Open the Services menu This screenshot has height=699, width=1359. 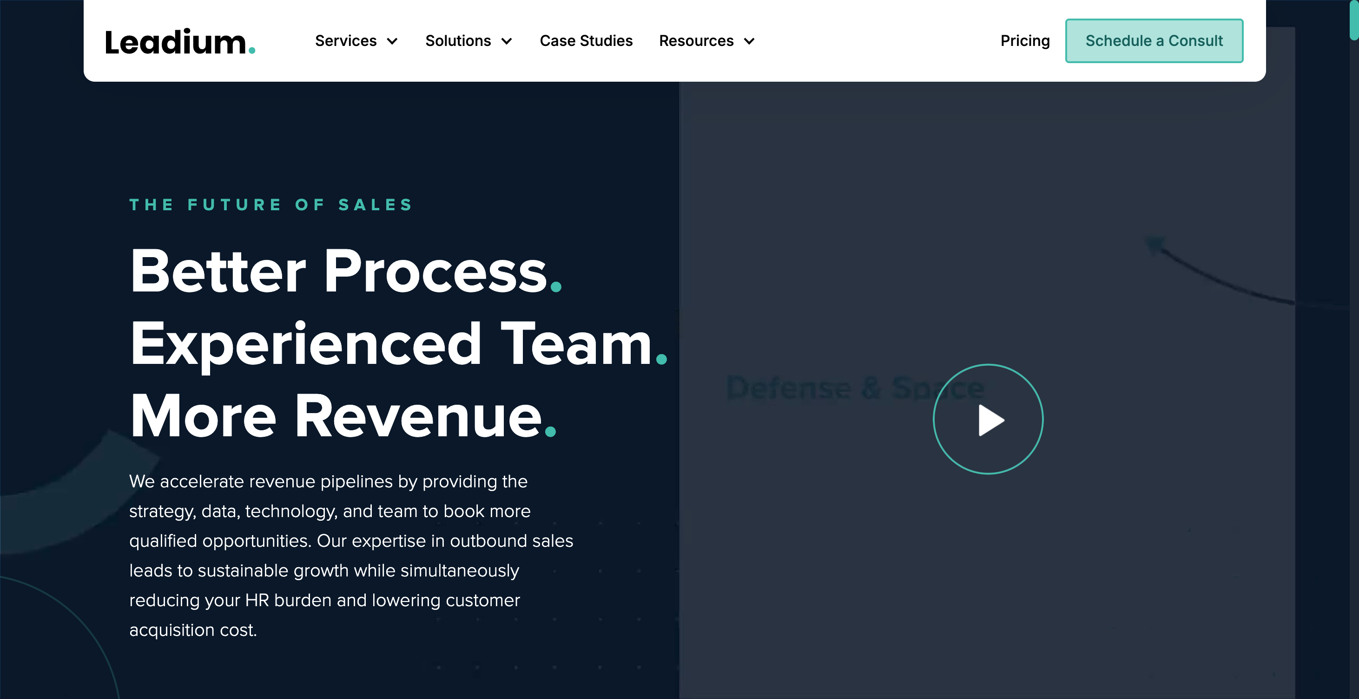point(345,41)
